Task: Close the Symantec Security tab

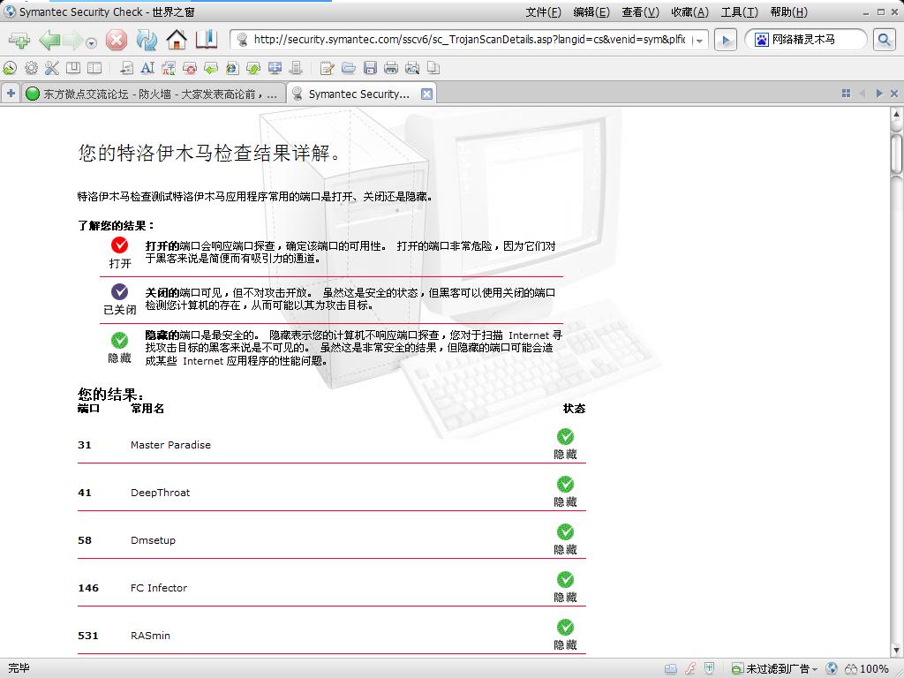Action: 426,94
